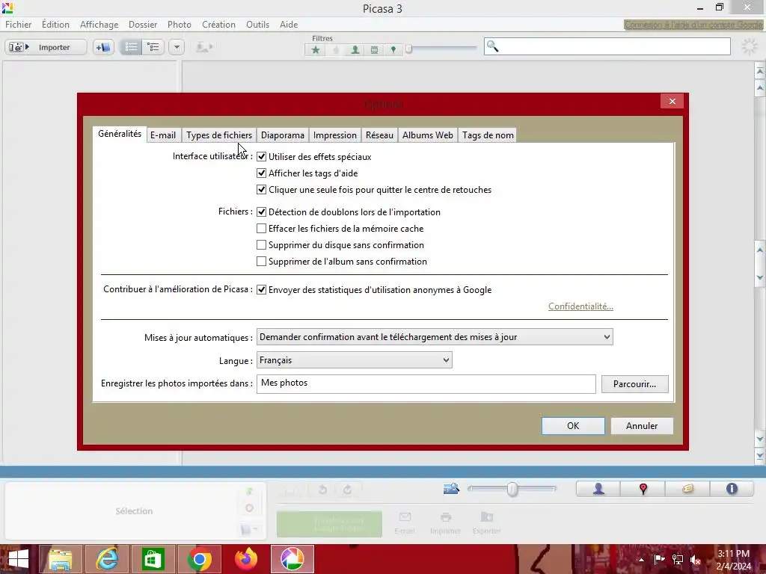Open the Fichier menu
This screenshot has height=574, width=766.
[19, 25]
